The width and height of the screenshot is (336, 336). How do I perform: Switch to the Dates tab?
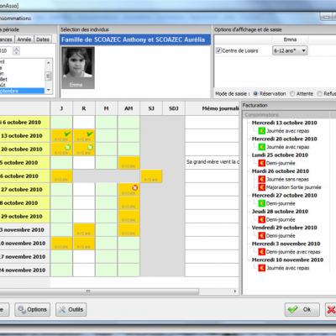point(43,39)
